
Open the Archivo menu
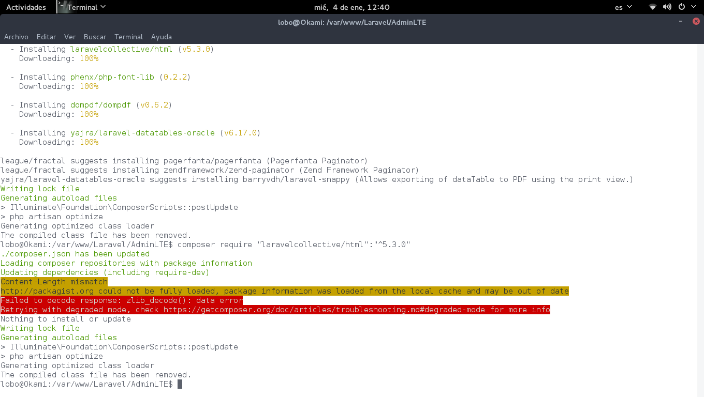[x=16, y=37]
